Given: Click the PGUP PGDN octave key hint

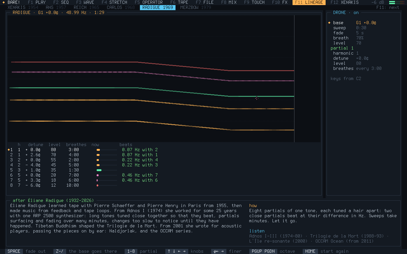Looking at the screenshot, I should click(272, 251).
